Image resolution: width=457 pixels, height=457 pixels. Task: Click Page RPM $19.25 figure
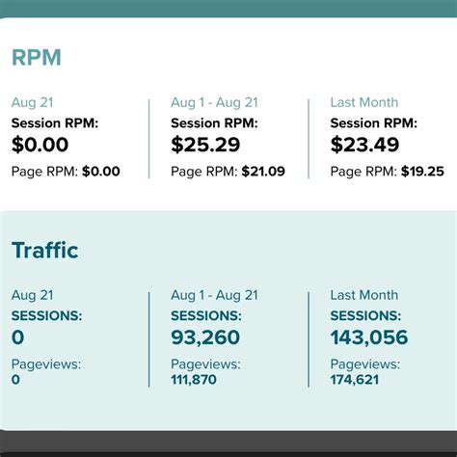(422, 172)
